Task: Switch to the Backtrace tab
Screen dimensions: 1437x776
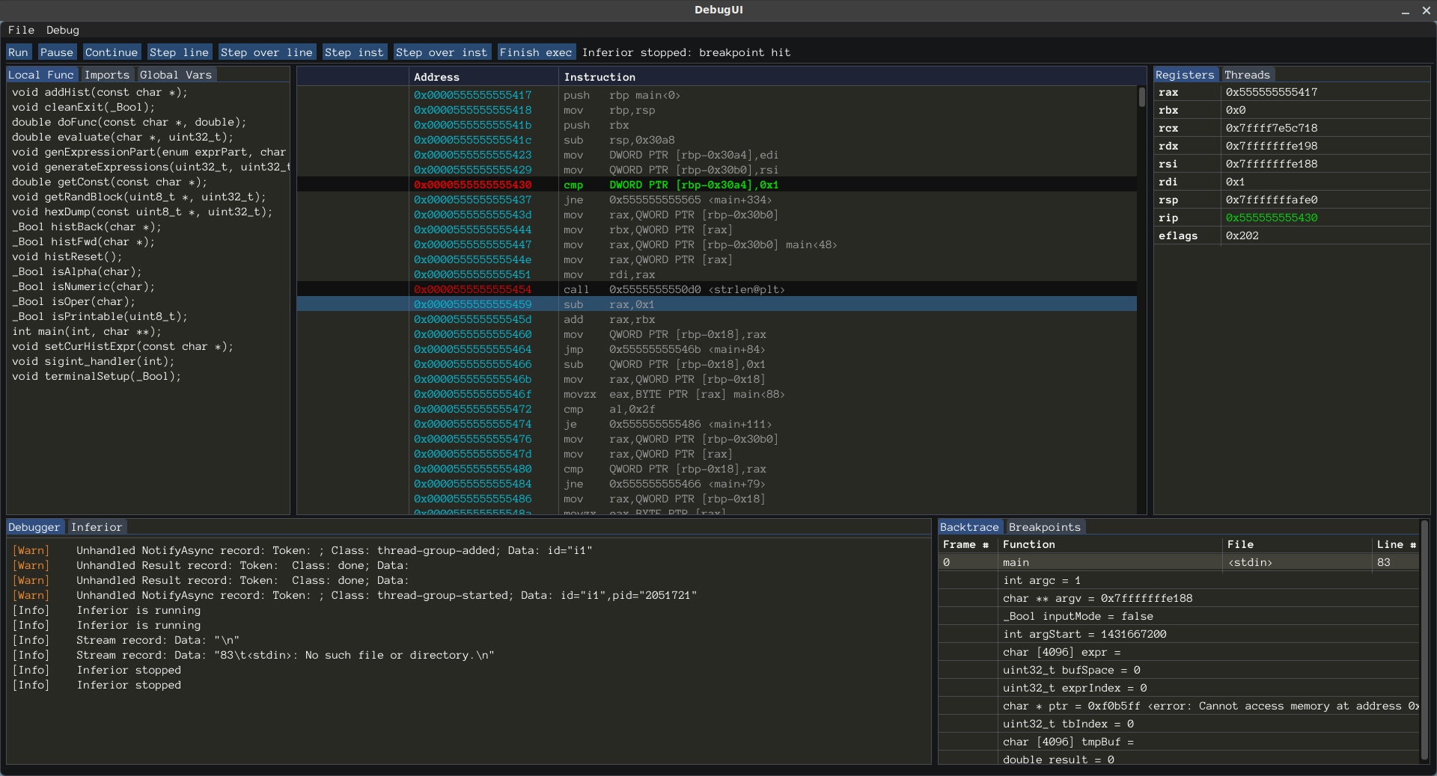Action: [969, 527]
